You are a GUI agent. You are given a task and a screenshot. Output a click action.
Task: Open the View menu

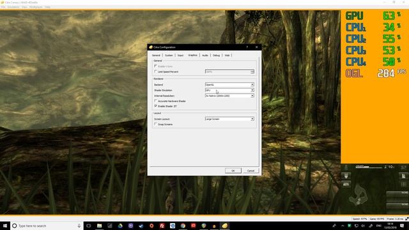[24, 7]
